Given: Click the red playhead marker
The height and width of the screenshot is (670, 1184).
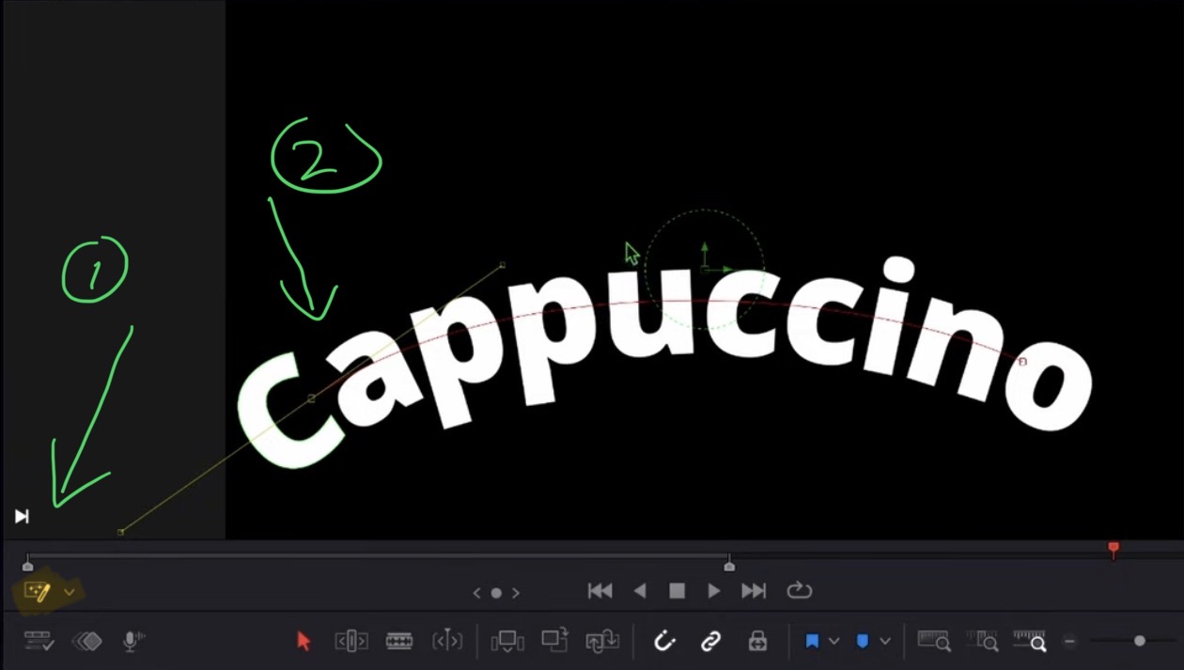Looking at the screenshot, I should click(1114, 548).
